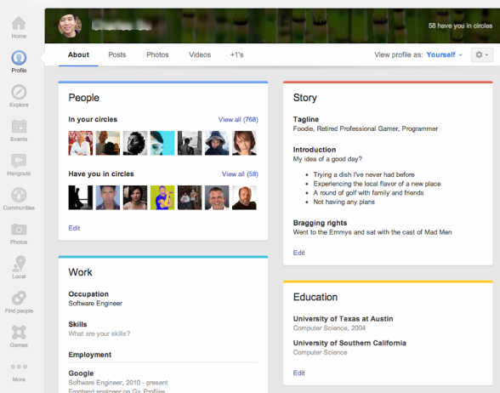Select University of Texas at Austin entry
The image size is (500, 393).
tap(344, 319)
